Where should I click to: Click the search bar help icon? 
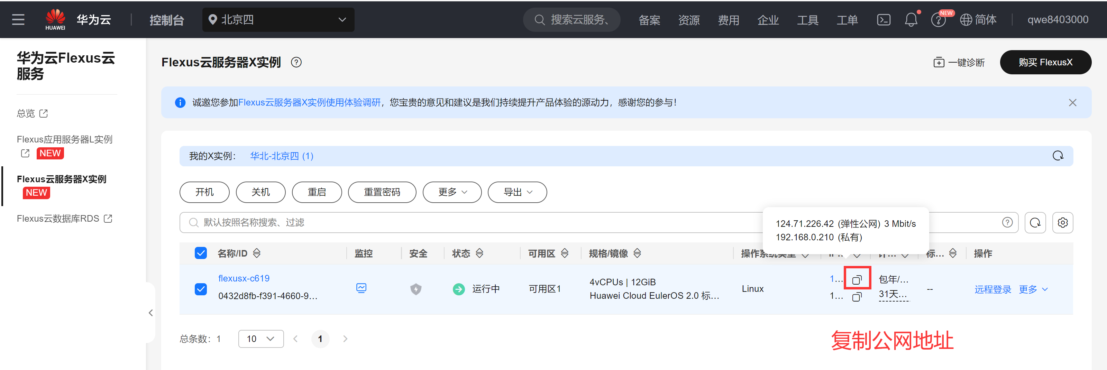1007,222
